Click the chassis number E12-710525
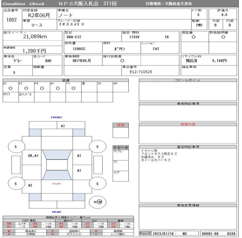This screenshot has height=238, width=242. coord(141,72)
